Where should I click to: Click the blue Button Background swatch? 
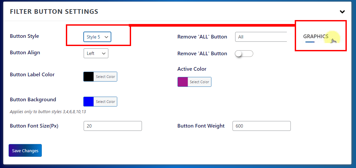pyautogui.click(x=89, y=102)
